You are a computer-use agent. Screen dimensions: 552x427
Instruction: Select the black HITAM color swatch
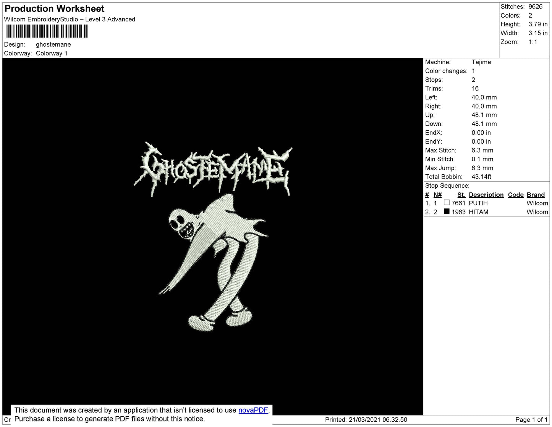coord(447,211)
